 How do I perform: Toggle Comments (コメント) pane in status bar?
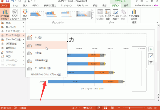88,108
